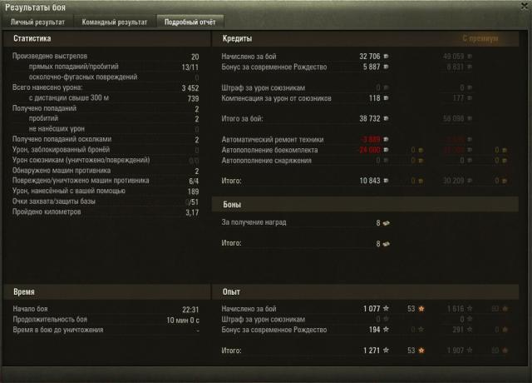Click the Кредиты section header
The image size is (532, 383).
(237, 38)
